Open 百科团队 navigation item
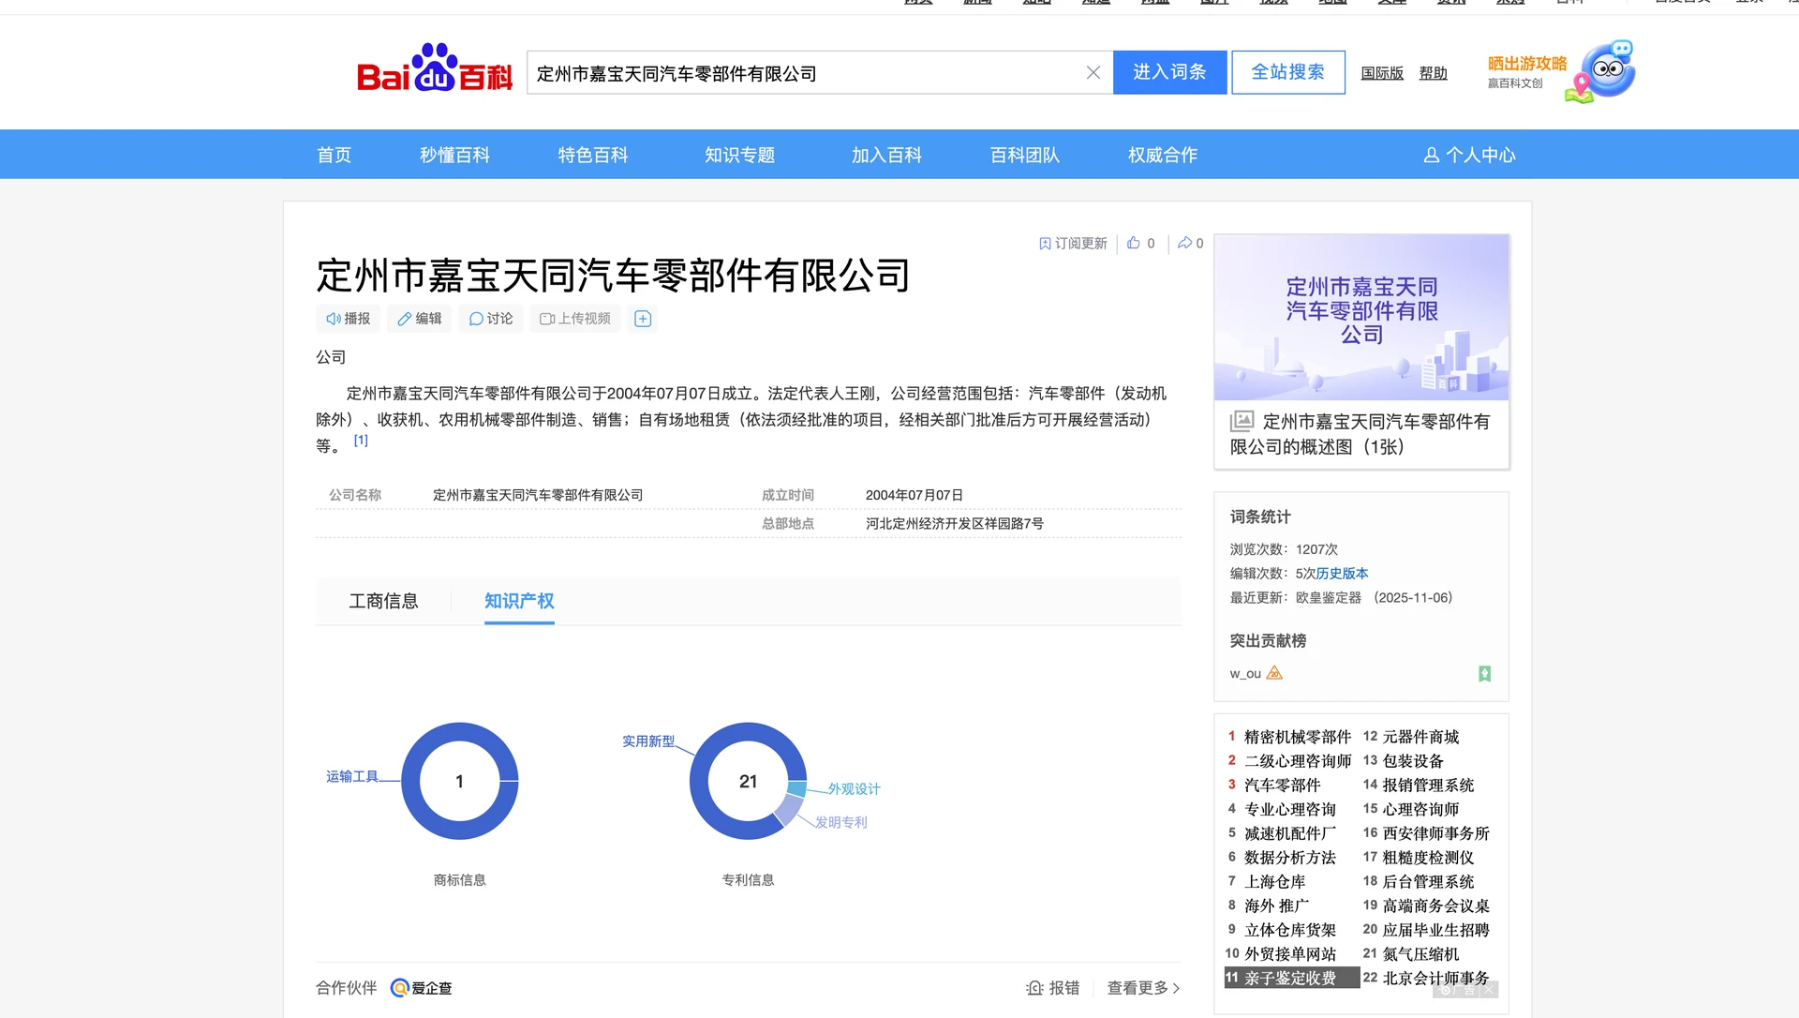Screen dimensions: 1799x1018 [x=1025, y=155]
